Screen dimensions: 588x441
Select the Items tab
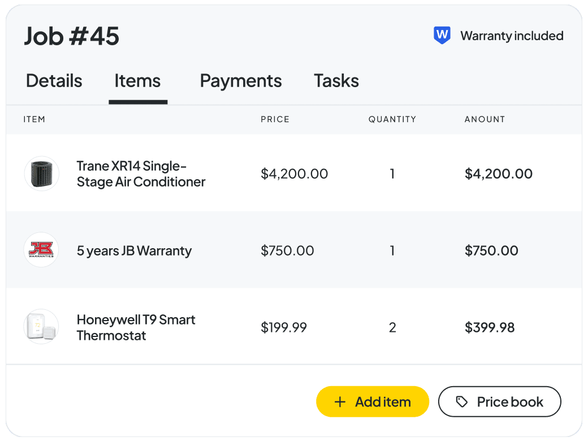(x=137, y=81)
